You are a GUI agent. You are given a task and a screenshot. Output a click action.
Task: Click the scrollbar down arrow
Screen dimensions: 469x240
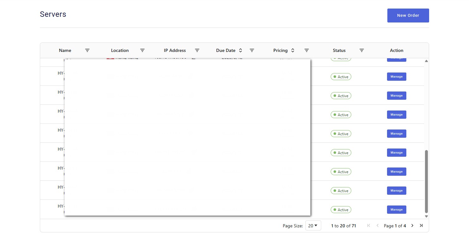pyautogui.click(x=426, y=216)
